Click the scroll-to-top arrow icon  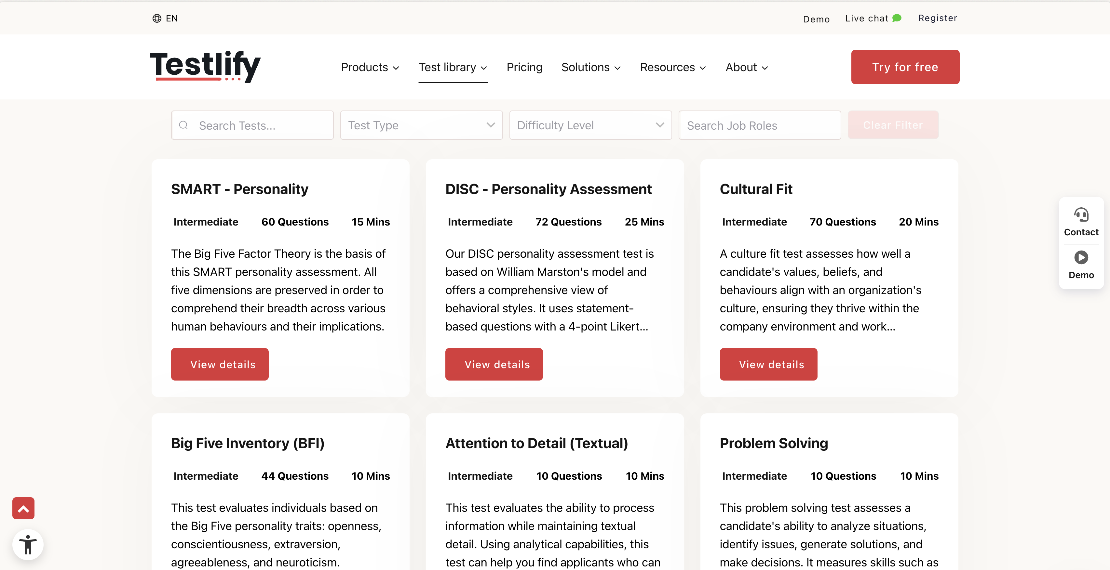coord(23,508)
